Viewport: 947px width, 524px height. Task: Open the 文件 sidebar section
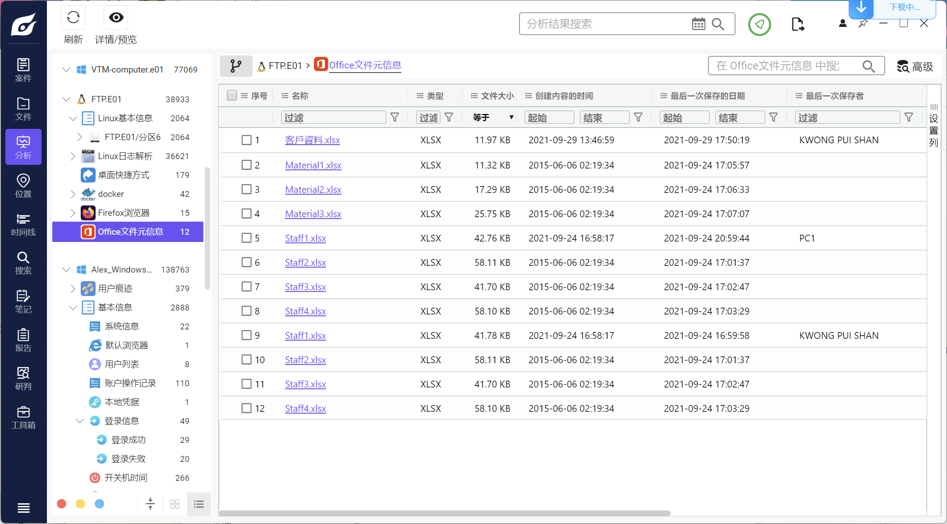(x=23, y=109)
